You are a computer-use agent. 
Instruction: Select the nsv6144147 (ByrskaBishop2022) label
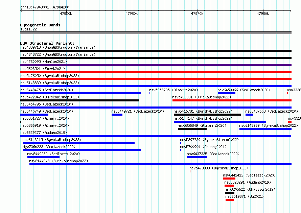(203, 118)
